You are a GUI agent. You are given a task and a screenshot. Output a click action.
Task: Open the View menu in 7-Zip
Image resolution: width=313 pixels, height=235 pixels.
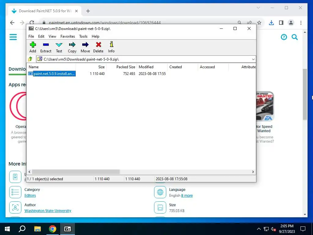pyautogui.click(x=52, y=36)
